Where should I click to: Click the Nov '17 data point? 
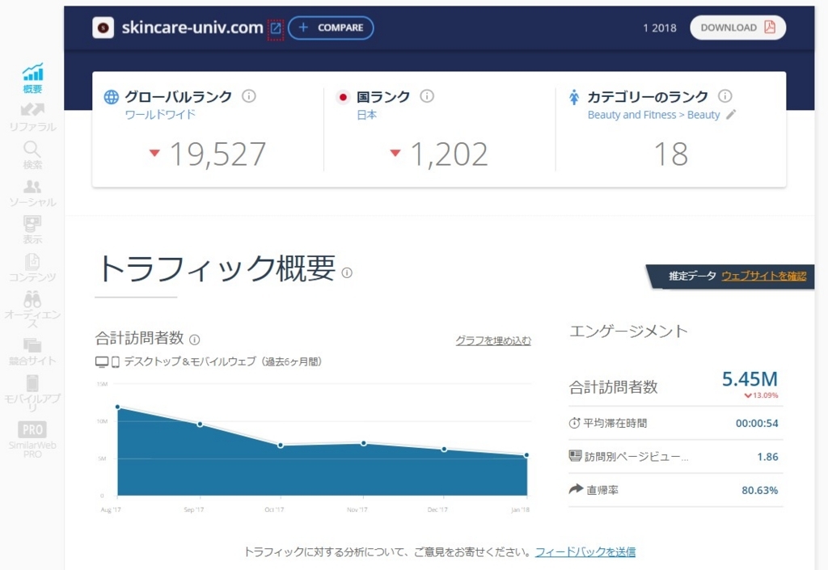(364, 443)
